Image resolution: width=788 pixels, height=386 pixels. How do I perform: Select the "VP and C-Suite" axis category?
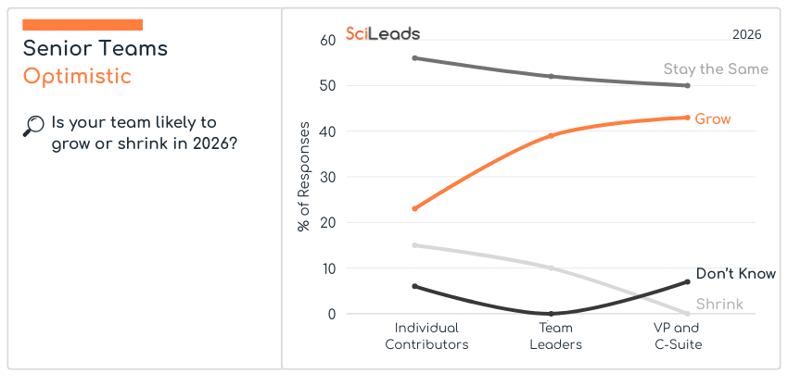tap(675, 336)
